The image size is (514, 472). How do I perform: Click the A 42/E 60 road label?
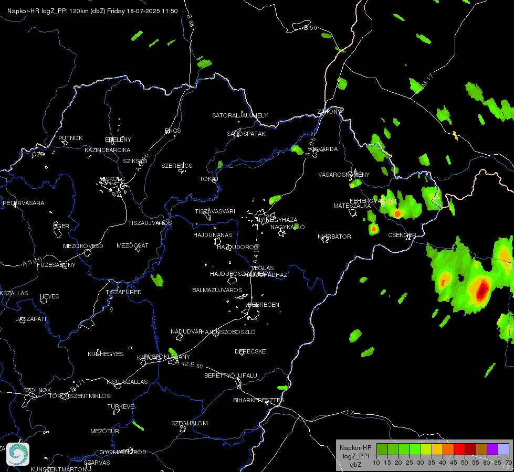pyautogui.click(x=190, y=364)
